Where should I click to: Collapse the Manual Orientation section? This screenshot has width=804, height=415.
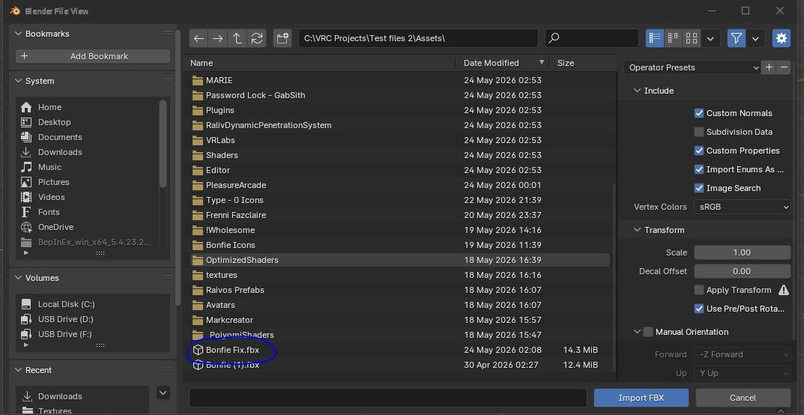point(638,332)
